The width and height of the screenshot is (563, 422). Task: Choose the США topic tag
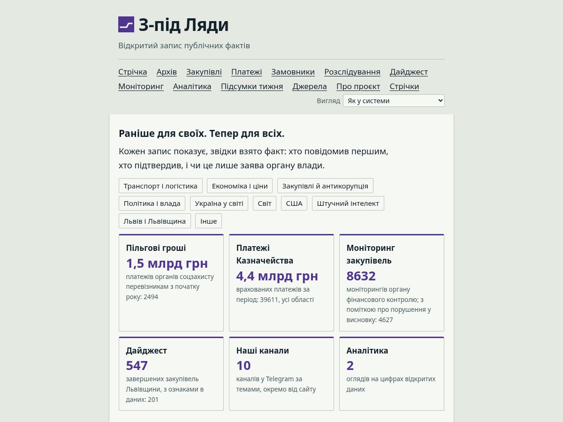294,203
